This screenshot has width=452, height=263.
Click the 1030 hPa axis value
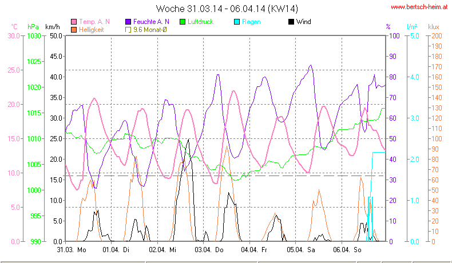(x=34, y=36)
